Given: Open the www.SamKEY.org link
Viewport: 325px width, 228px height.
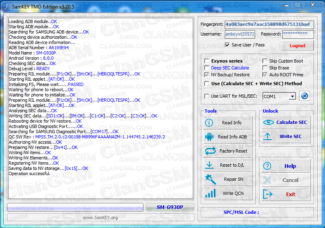Looking at the screenshot, I should coord(100,218).
